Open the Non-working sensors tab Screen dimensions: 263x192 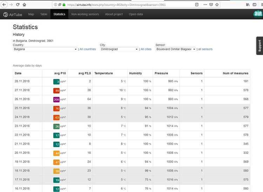click(x=85, y=14)
